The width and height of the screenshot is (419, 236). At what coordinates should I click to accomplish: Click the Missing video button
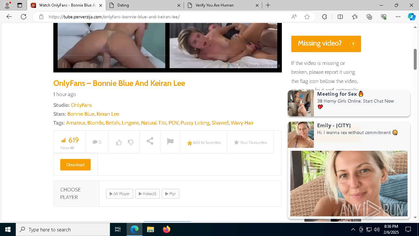point(326,44)
